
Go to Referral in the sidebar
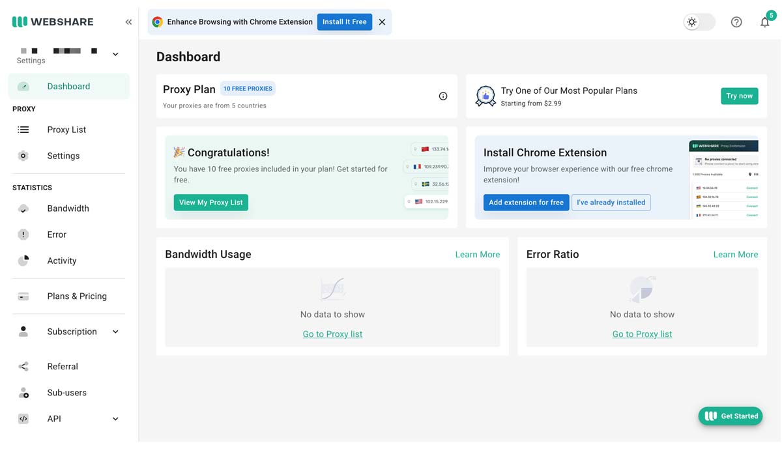click(63, 367)
